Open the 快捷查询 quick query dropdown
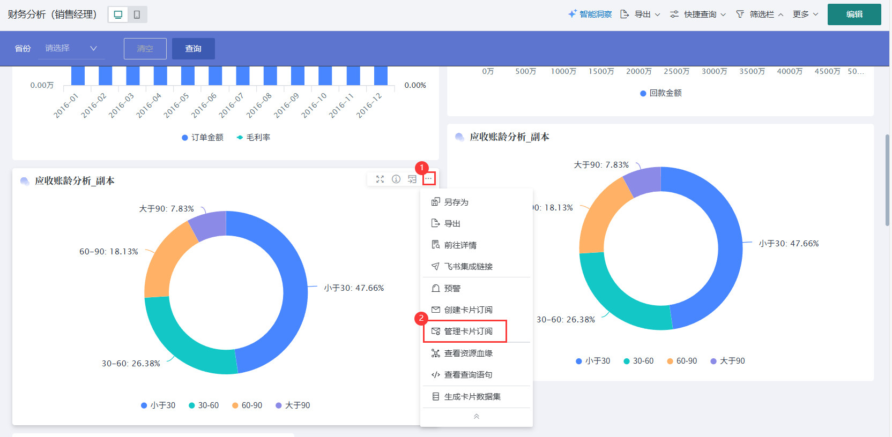This screenshot has height=437, width=892. click(698, 14)
